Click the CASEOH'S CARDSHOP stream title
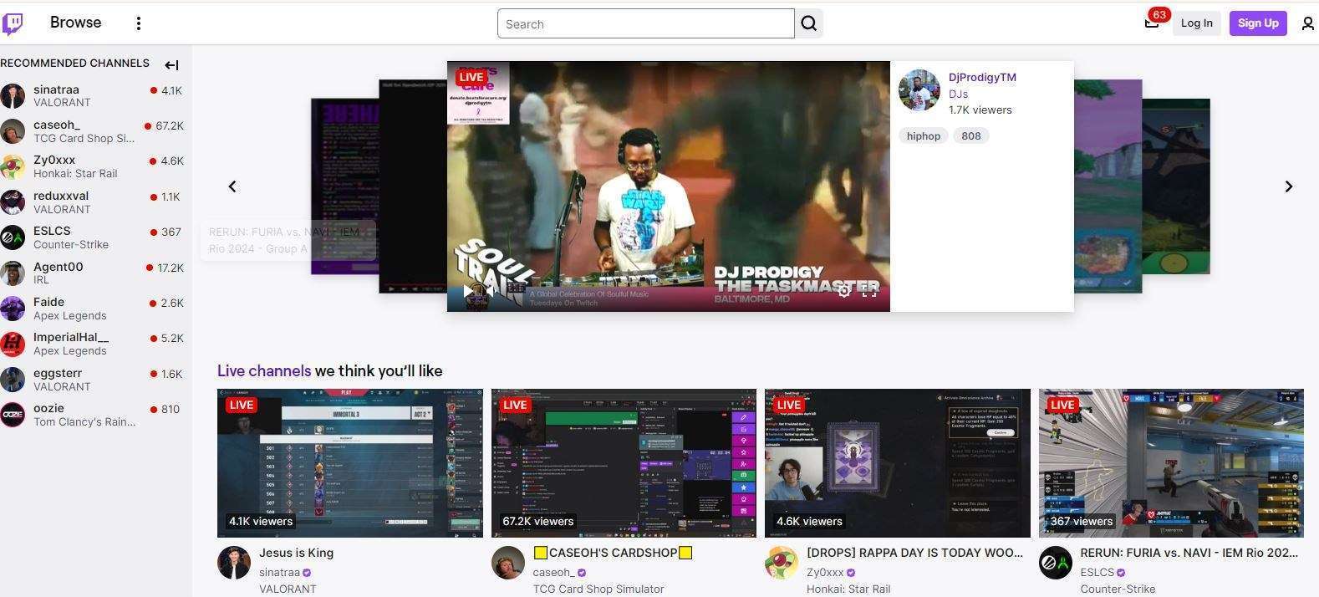1319x597 pixels. tap(613, 553)
